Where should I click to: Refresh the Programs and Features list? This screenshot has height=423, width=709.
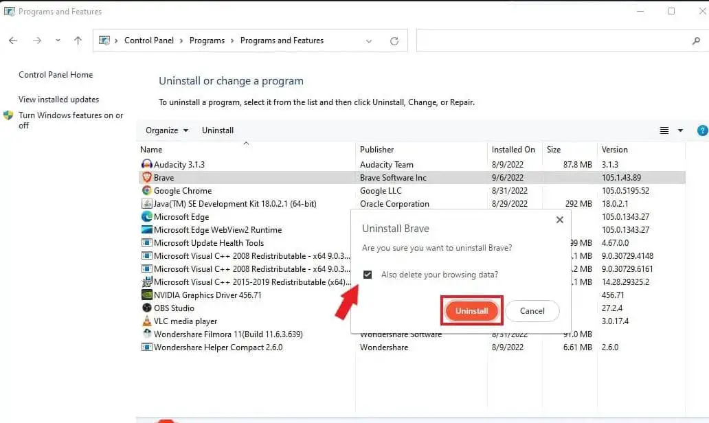(394, 41)
